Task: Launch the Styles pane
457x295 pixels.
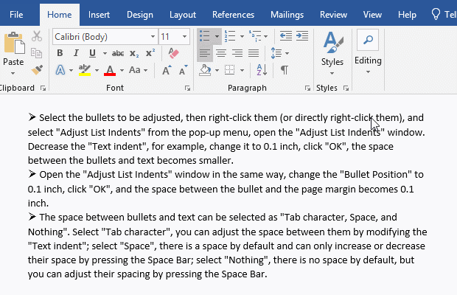Action: tap(346, 88)
